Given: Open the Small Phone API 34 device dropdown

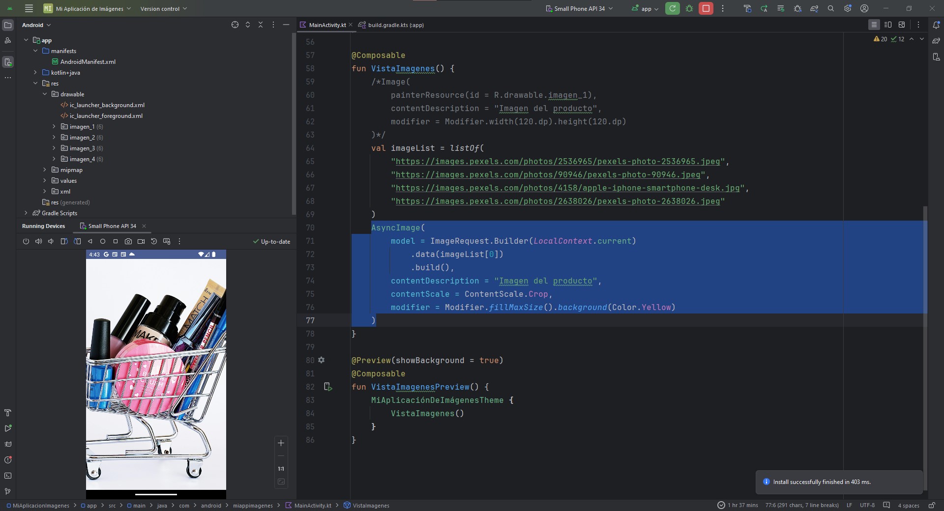Looking at the screenshot, I should (x=579, y=8).
